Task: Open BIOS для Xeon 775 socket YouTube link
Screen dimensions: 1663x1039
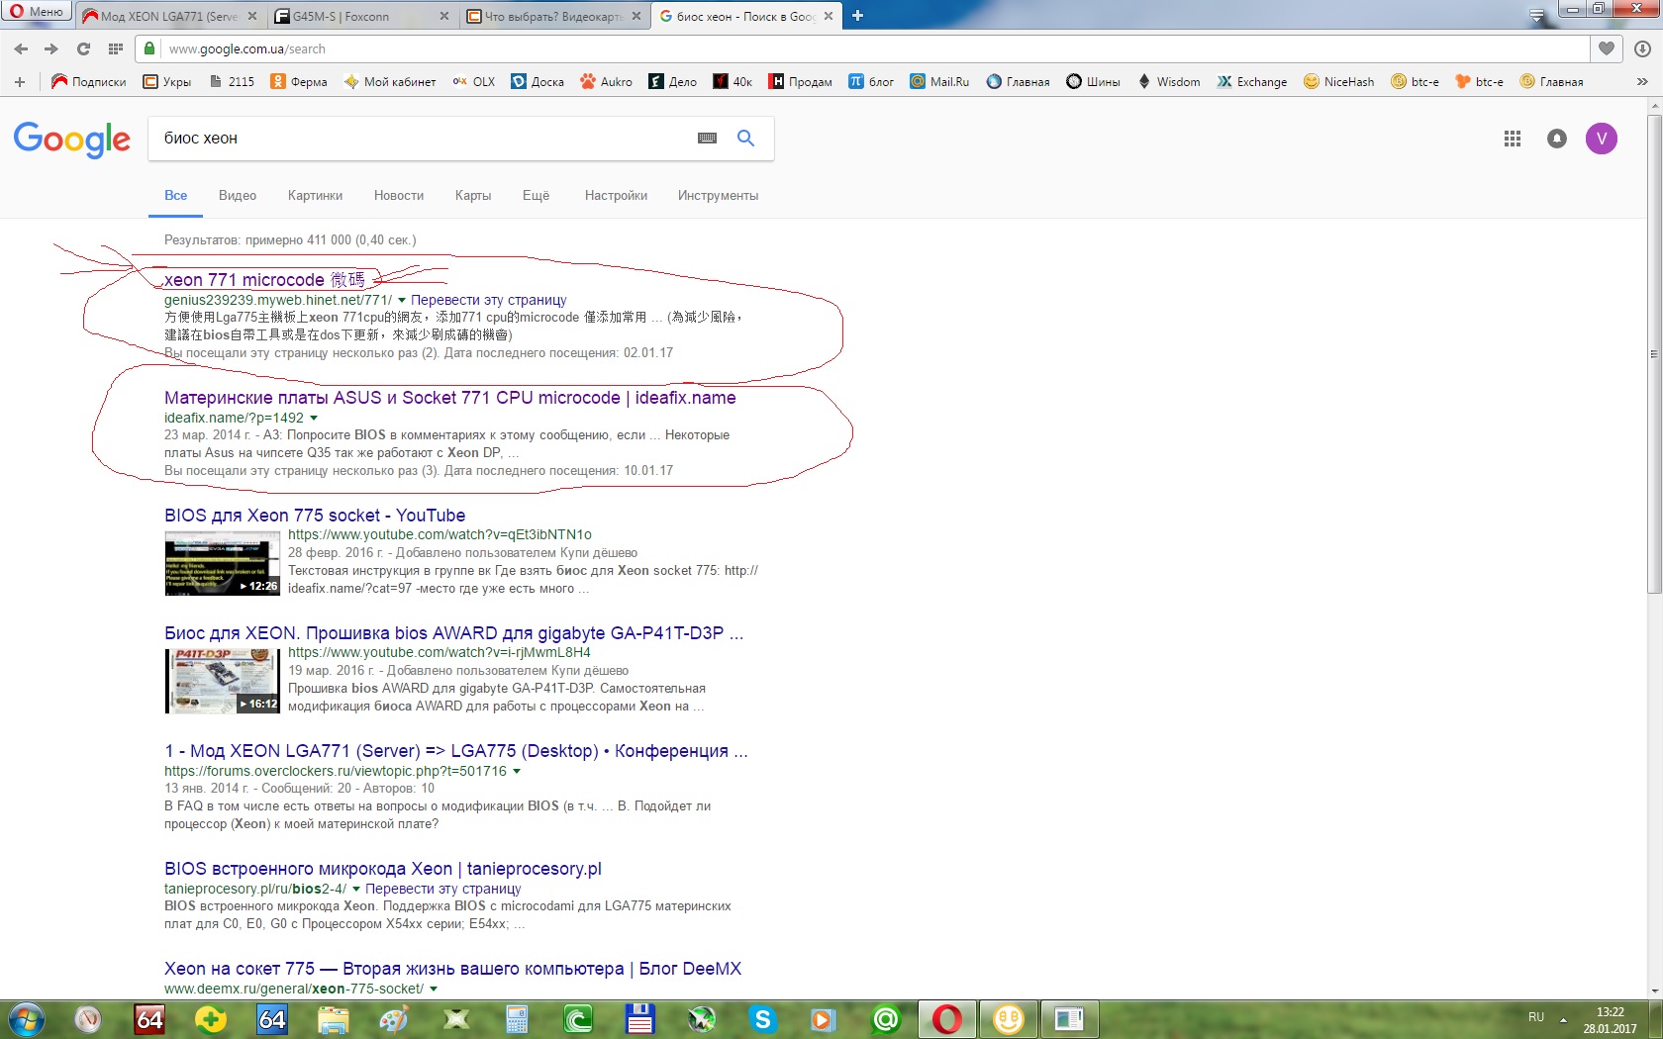Action: pyautogui.click(x=315, y=516)
